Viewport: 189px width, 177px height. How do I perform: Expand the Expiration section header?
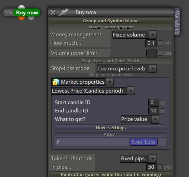pyautogui.click(x=111, y=175)
